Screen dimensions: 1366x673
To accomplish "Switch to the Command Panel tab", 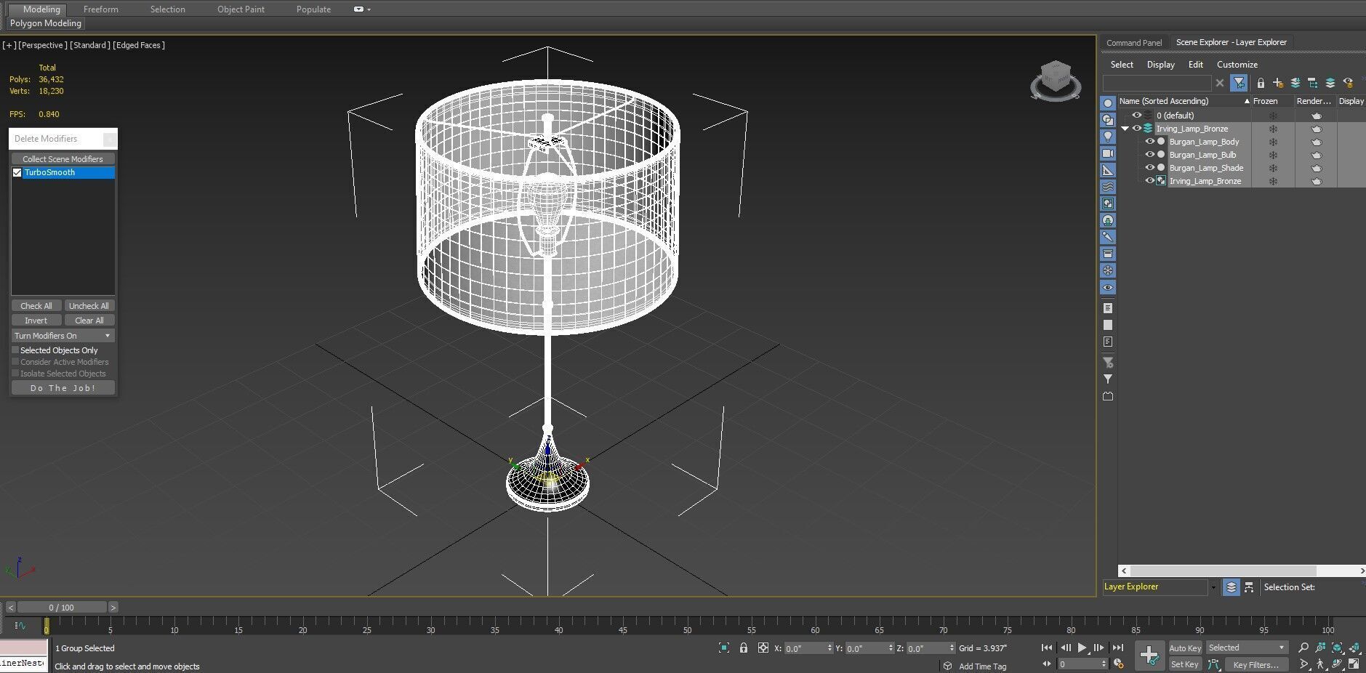I will click(x=1134, y=43).
